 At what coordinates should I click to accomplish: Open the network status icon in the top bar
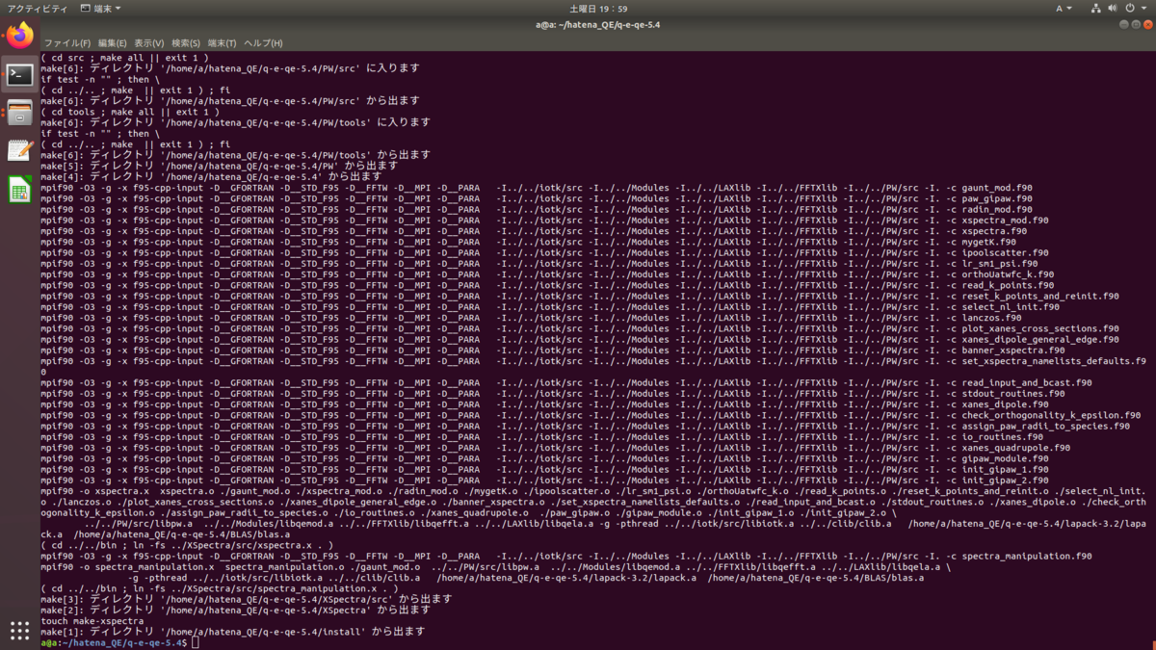(x=1096, y=9)
